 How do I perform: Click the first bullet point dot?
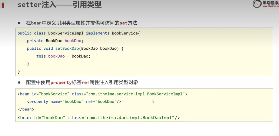point(19,23)
